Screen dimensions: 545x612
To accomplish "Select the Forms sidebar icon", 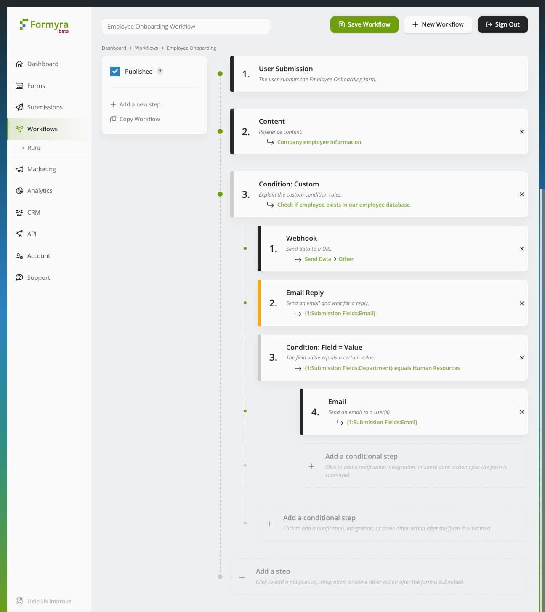I will 19,85.
